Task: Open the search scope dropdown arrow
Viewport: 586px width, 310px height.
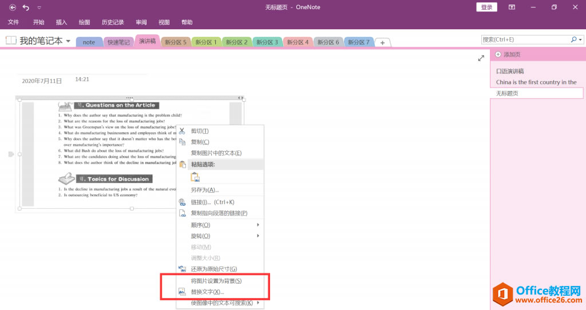Action: (580, 39)
